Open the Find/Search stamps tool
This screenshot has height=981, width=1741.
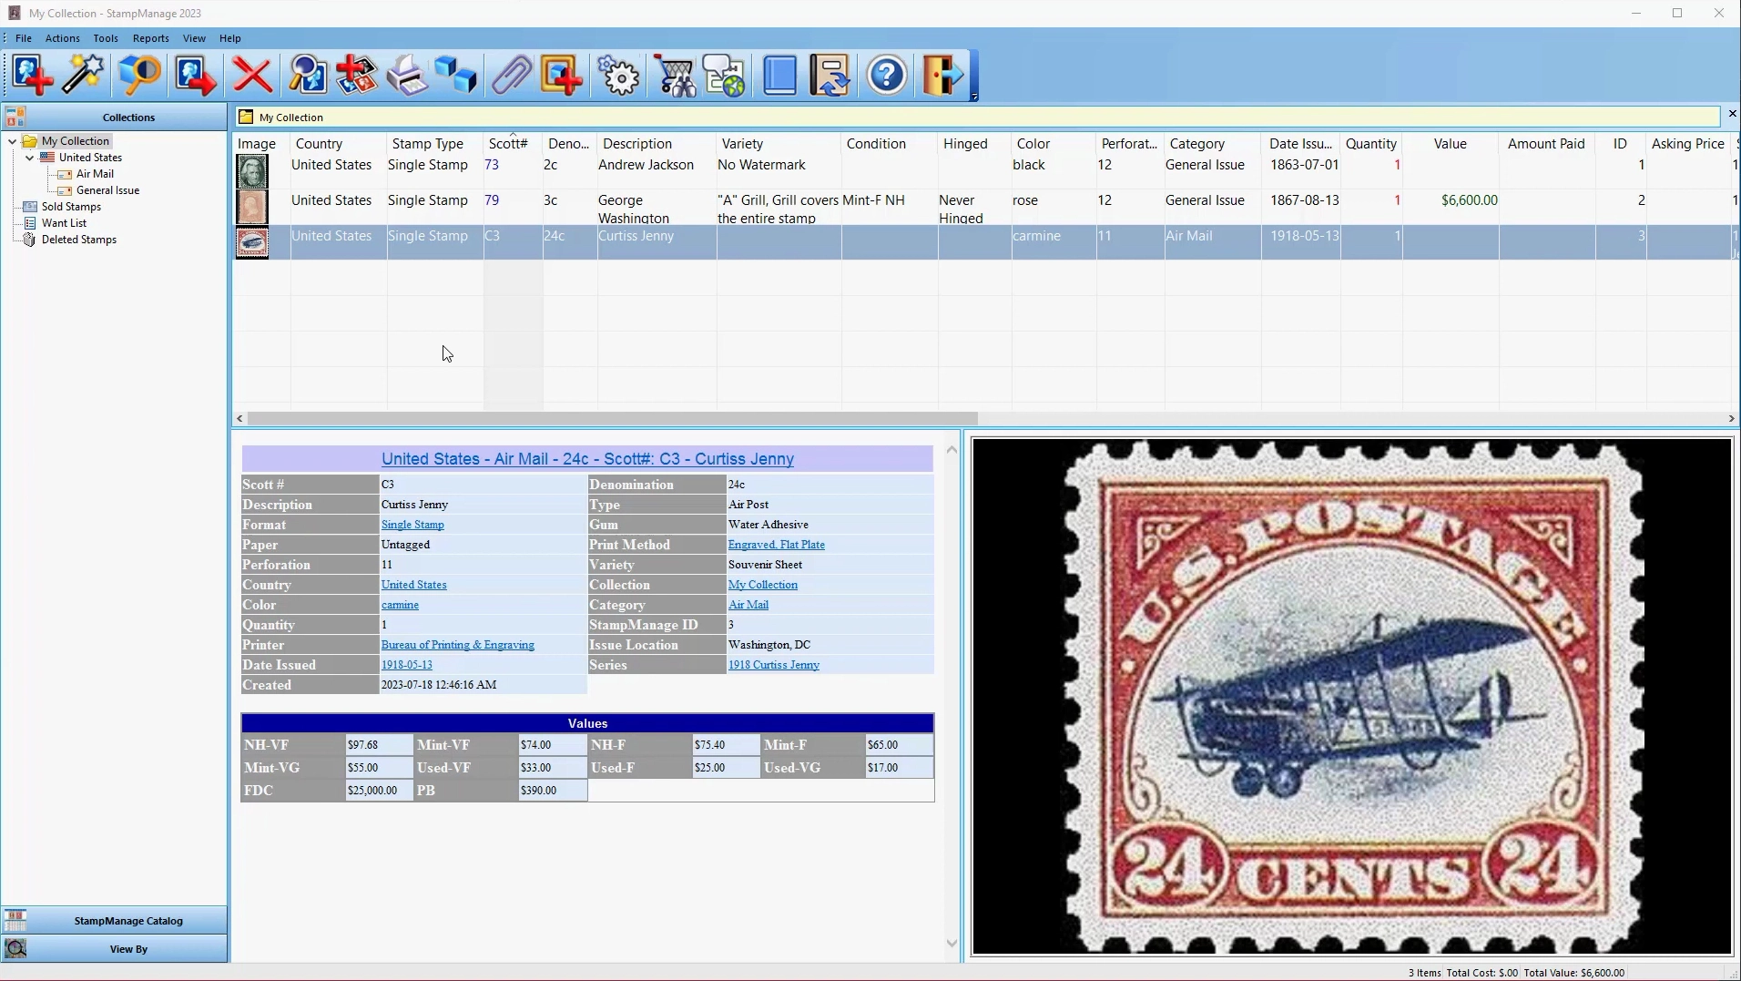[308, 75]
